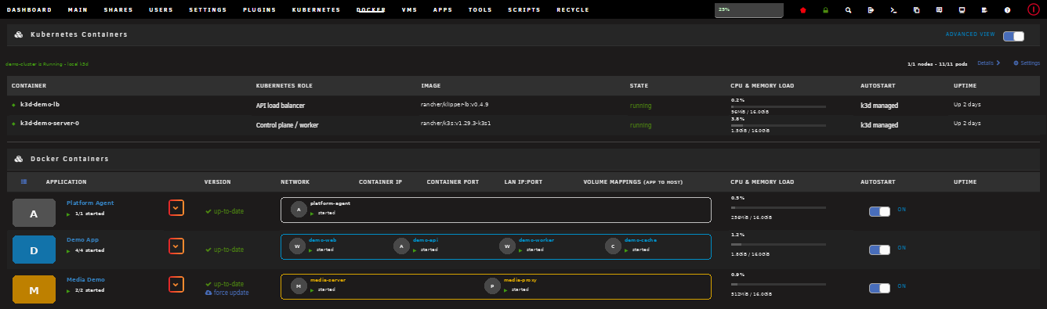Image resolution: width=1047 pixels, height=309 pixels.
Task: Click Platform Agent's CPU load bar
Action: coord(777,207)
